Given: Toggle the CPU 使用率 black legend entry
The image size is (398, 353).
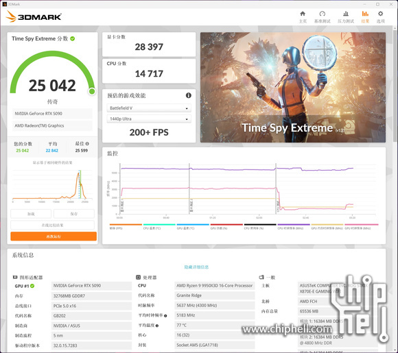Looking at the screenshot, I should (x=260, y=226).
